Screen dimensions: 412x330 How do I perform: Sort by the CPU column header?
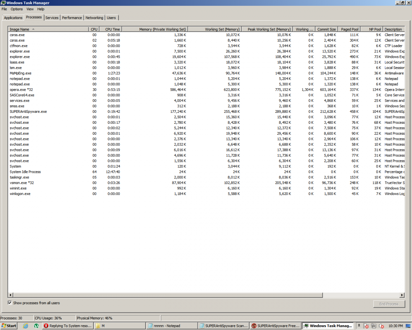[x=94, y=29]
